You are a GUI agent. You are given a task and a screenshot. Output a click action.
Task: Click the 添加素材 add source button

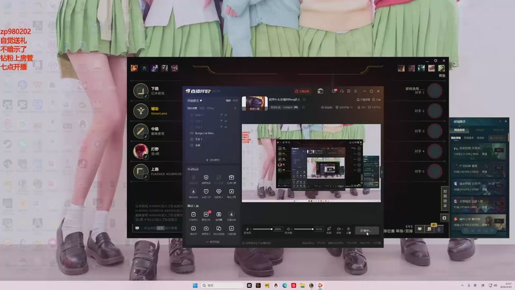212,160
